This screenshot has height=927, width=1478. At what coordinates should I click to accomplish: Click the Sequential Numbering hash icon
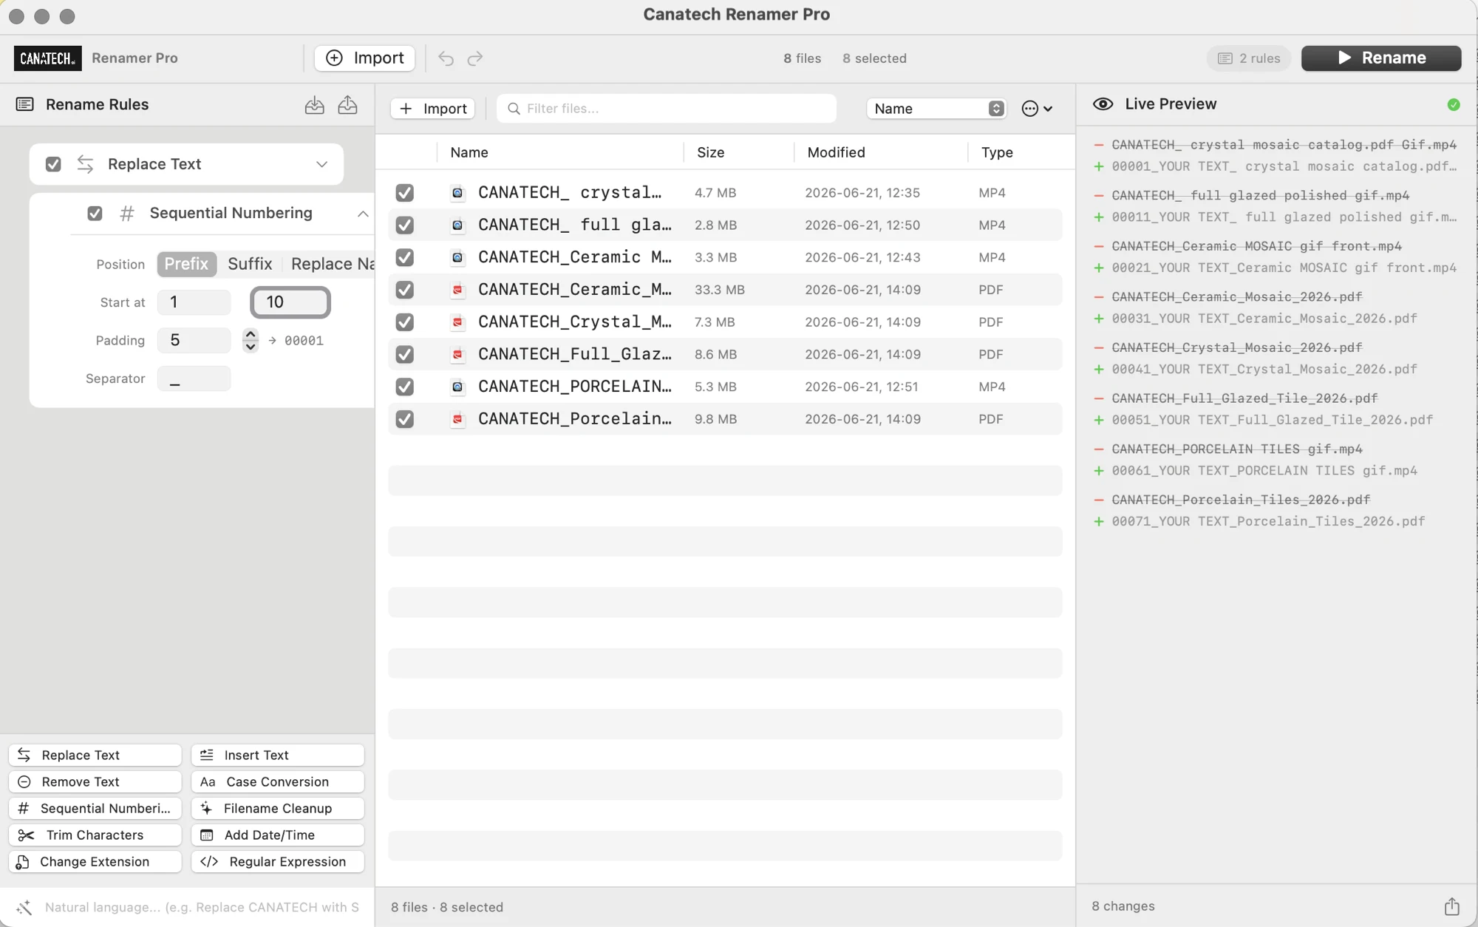coord(127,214)
